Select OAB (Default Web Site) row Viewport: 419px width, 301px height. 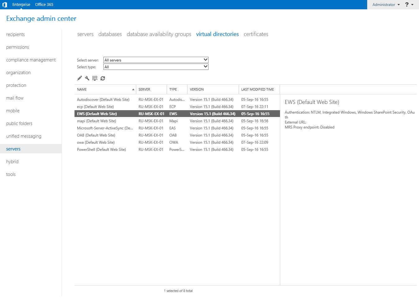(x=177, y=135)
